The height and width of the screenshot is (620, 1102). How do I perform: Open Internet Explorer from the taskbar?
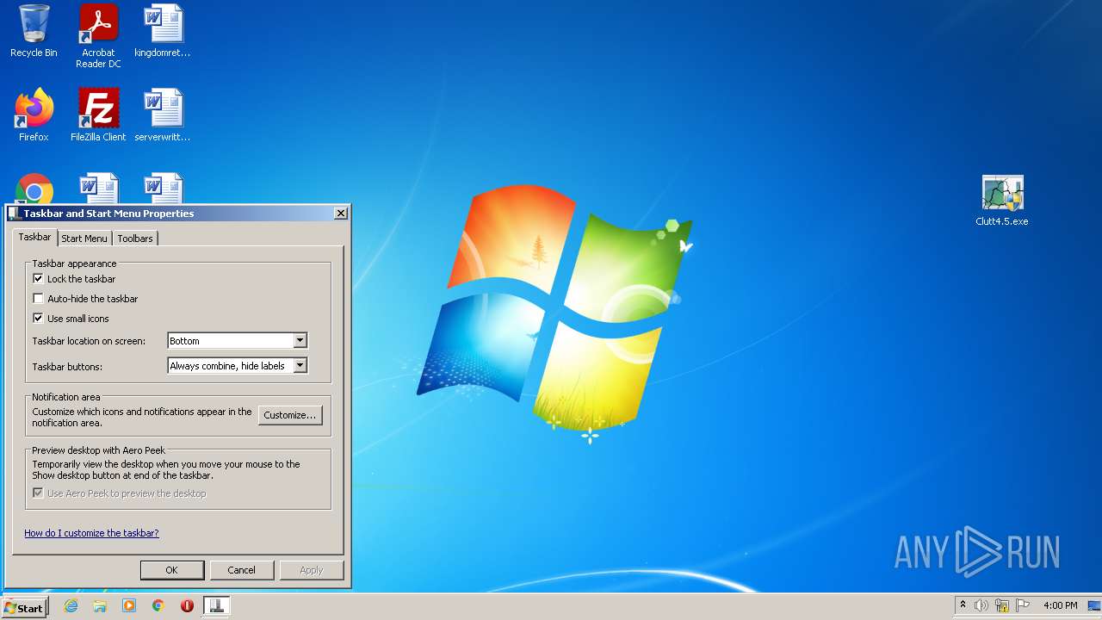[x=71, y=606]
